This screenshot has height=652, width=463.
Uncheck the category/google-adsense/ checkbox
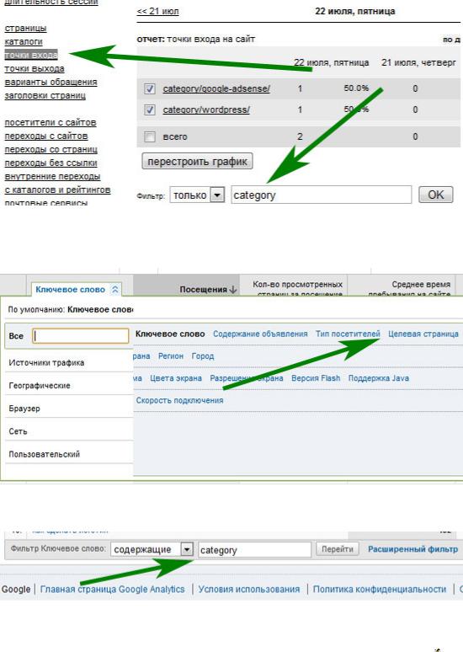coord(150,88)
